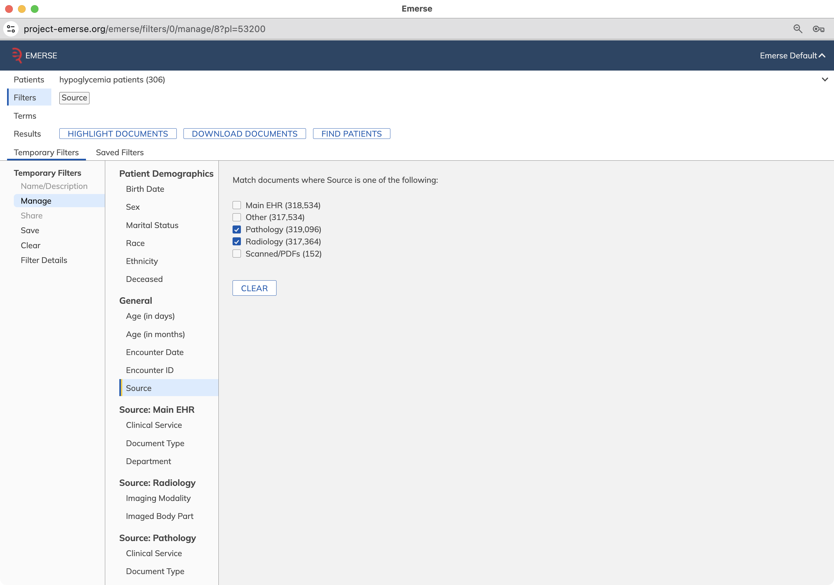Open the Emerse Default dropdown
The image size is (834, 585).
pyautogui.click(x=793, y=55)
